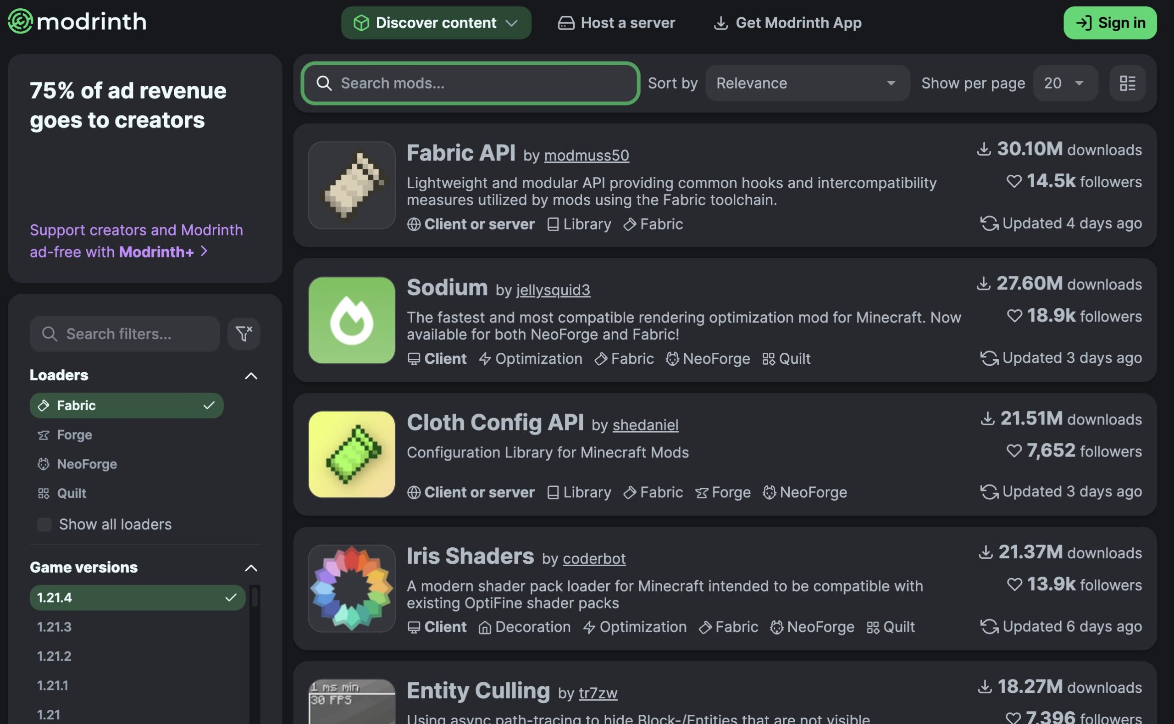Screen dimensions: 1174x724
Task: Click the heart icon beside 13.9k followers
Action: tap(1014, 584)
